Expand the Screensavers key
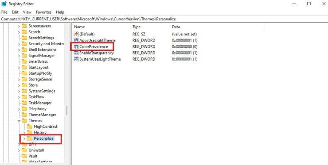 (x=19, y=26)
